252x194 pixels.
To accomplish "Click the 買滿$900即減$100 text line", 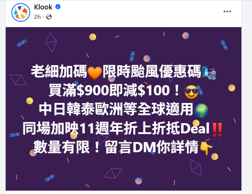I will (x=114, y=90).
